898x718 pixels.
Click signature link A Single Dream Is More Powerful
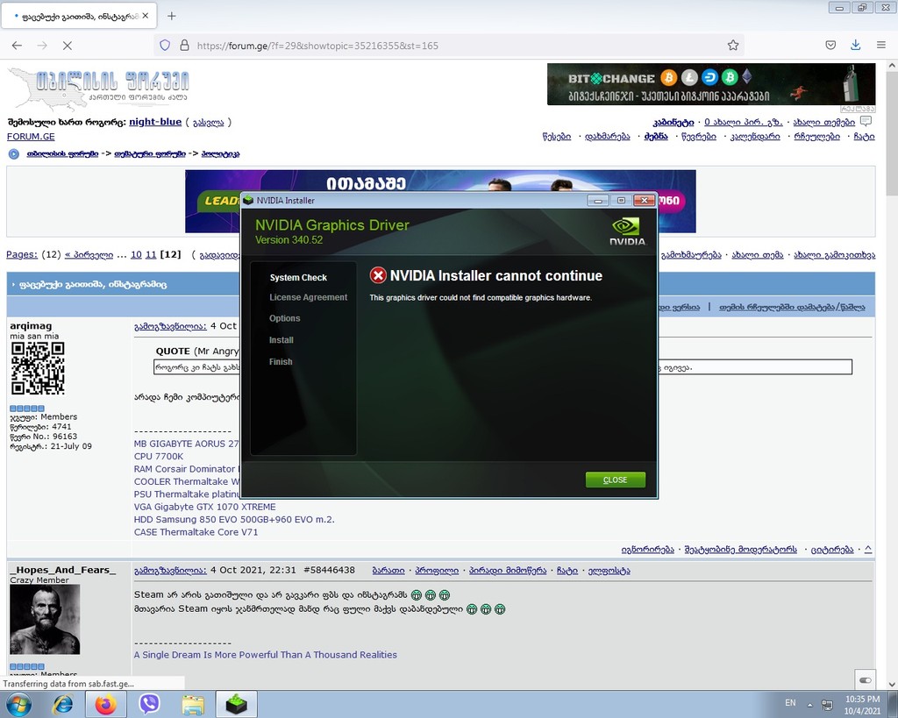[x=265, y=655]
